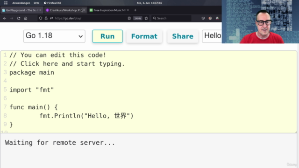
Task: Open a new browser tab with plus
Action: (x=135, y=10)
